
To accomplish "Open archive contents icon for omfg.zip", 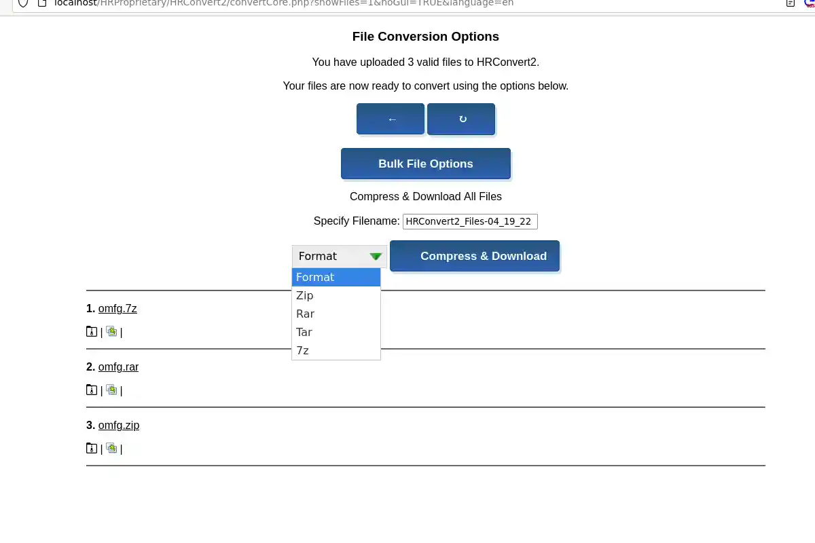I will pyautogui.click(x=92, y=449).
